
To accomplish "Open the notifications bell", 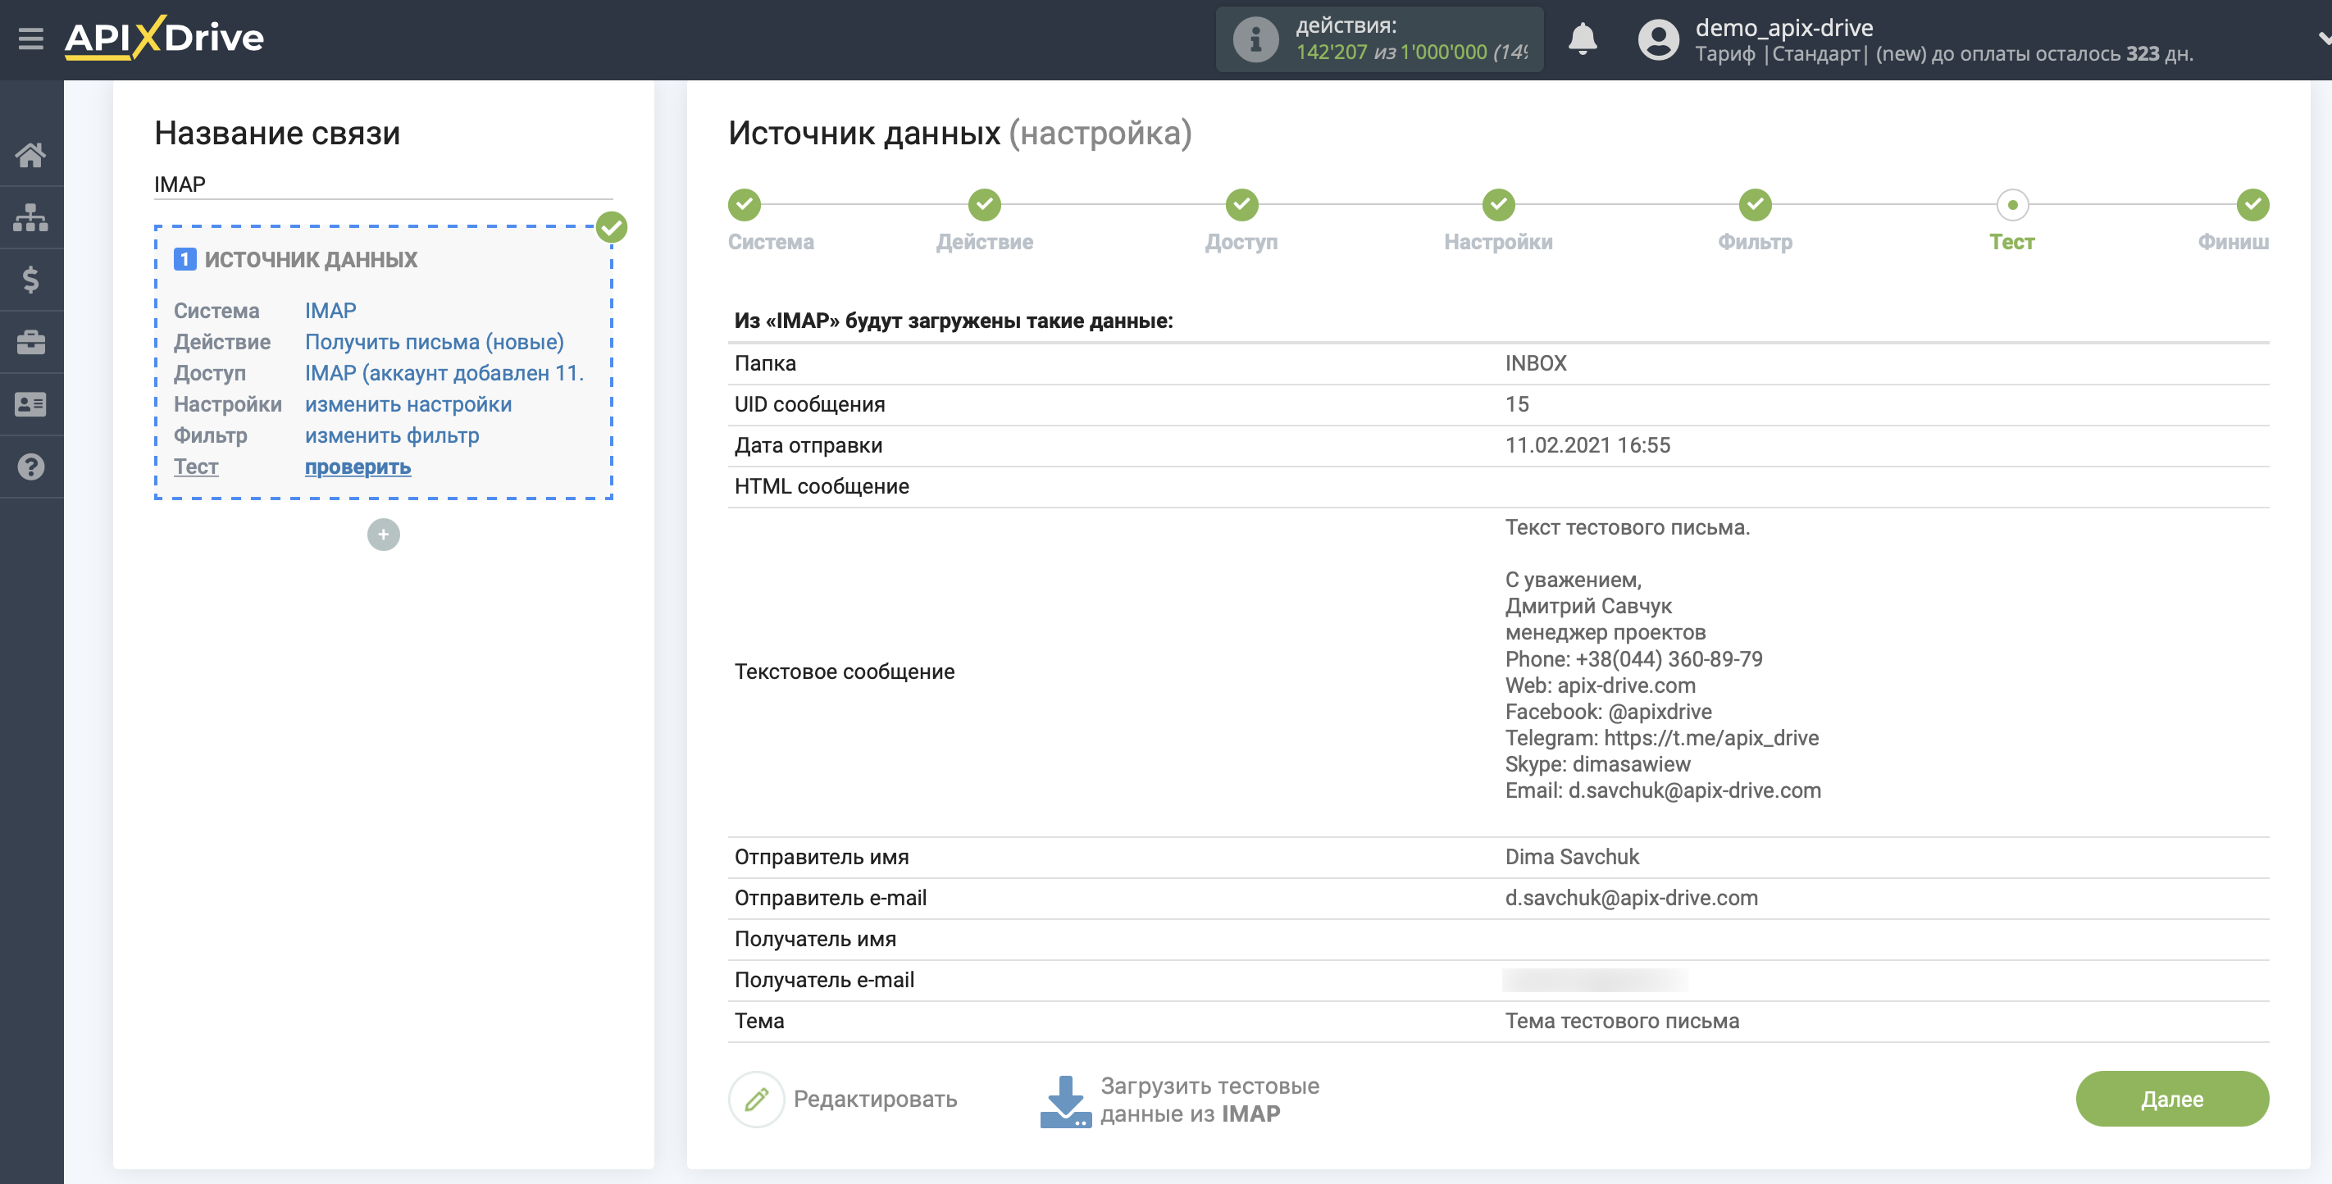I will pyautogui.click(x=1582, y=39).
